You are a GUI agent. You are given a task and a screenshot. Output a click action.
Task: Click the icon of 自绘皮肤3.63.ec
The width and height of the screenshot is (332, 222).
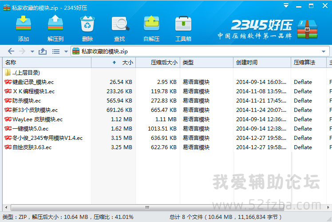pos(8,147)
